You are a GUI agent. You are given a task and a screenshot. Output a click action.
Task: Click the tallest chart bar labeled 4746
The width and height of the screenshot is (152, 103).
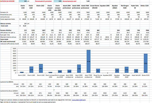[x=88, y=61]
